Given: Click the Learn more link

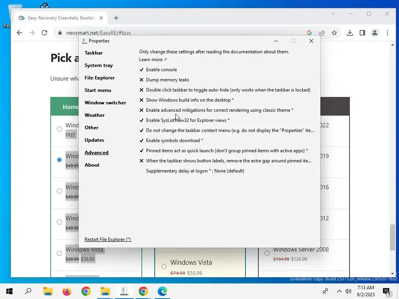Looking at the screenshot, I should click(x=153, y=60).
